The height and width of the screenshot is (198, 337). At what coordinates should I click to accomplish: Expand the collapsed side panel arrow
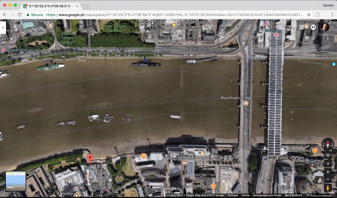pos(2,27)
